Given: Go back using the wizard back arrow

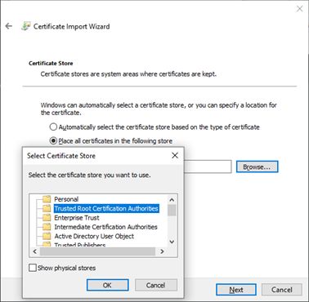Looking at the screenshot, I should tap(9, 26).
